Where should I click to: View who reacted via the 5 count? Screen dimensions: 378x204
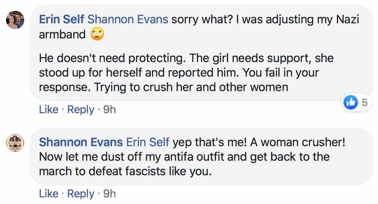click(x=364, y=103)
